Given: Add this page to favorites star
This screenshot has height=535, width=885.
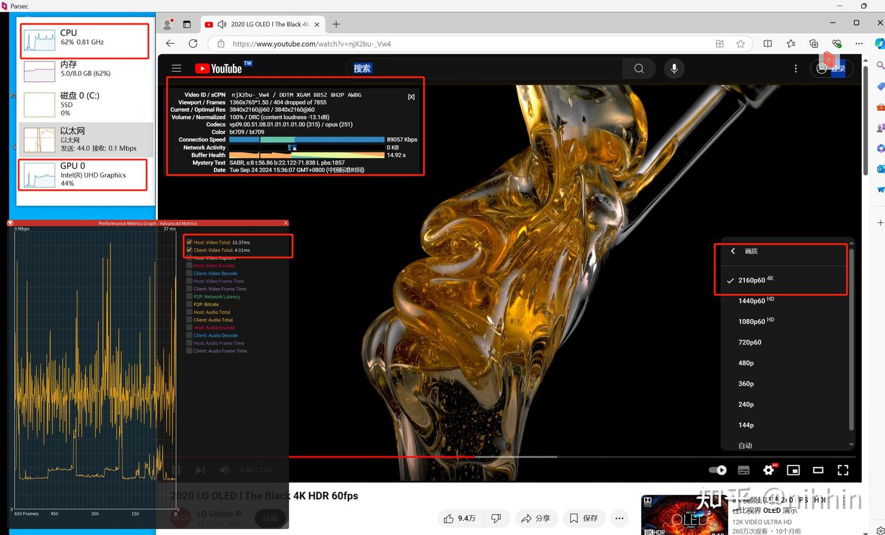Looking at the screenshot, I should tap(741, 44).
